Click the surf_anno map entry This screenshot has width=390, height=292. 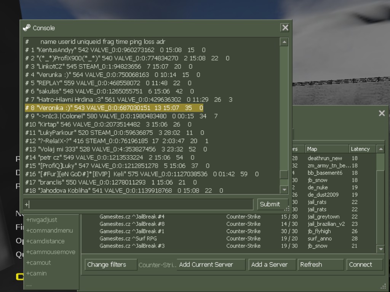click(320, 239)
